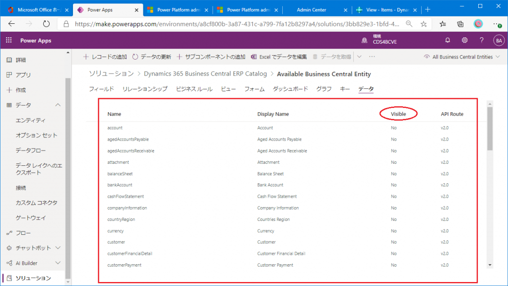This screenshot has height=286, width=508.
Task: Switch to ビュー tab
Action: 228,89
